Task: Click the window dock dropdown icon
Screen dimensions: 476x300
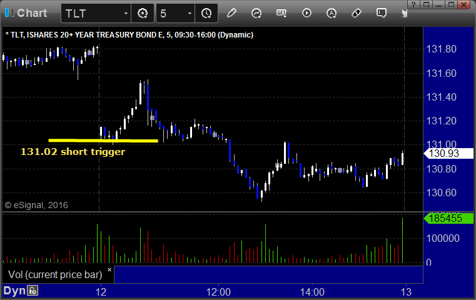Action: click(x=427, y=4)
